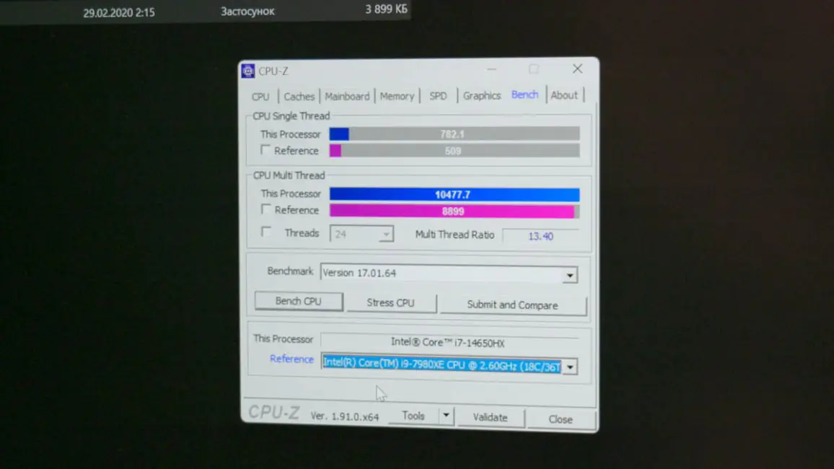Open the Mainboard tab
Viewport: 834px width, 469px height.
pos(347,96)
